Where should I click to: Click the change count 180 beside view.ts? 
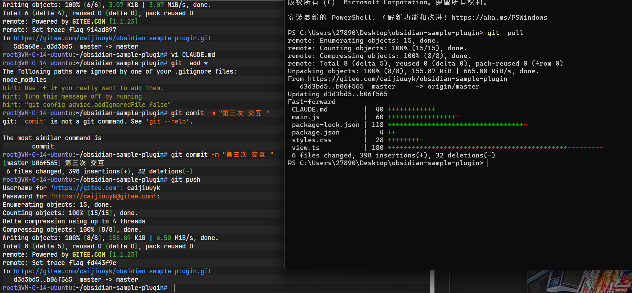[x=377, y=148]
